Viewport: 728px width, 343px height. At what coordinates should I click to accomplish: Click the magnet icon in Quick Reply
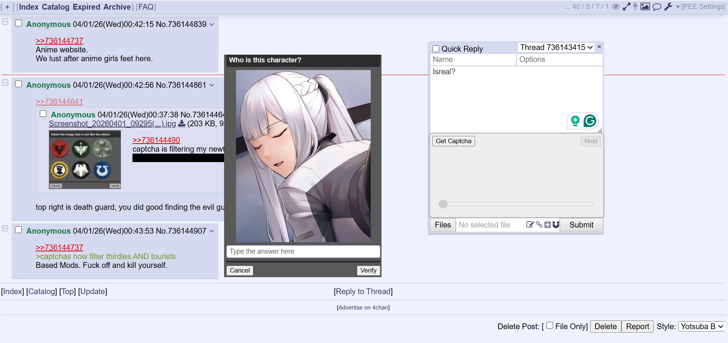pyautogui.click(x=556, y=225)
